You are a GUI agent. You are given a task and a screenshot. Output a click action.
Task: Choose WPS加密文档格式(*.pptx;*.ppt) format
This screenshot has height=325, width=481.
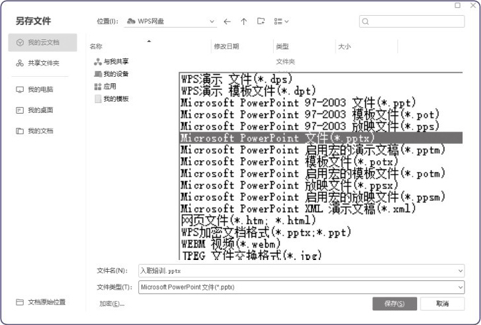[x=321, y=232]
